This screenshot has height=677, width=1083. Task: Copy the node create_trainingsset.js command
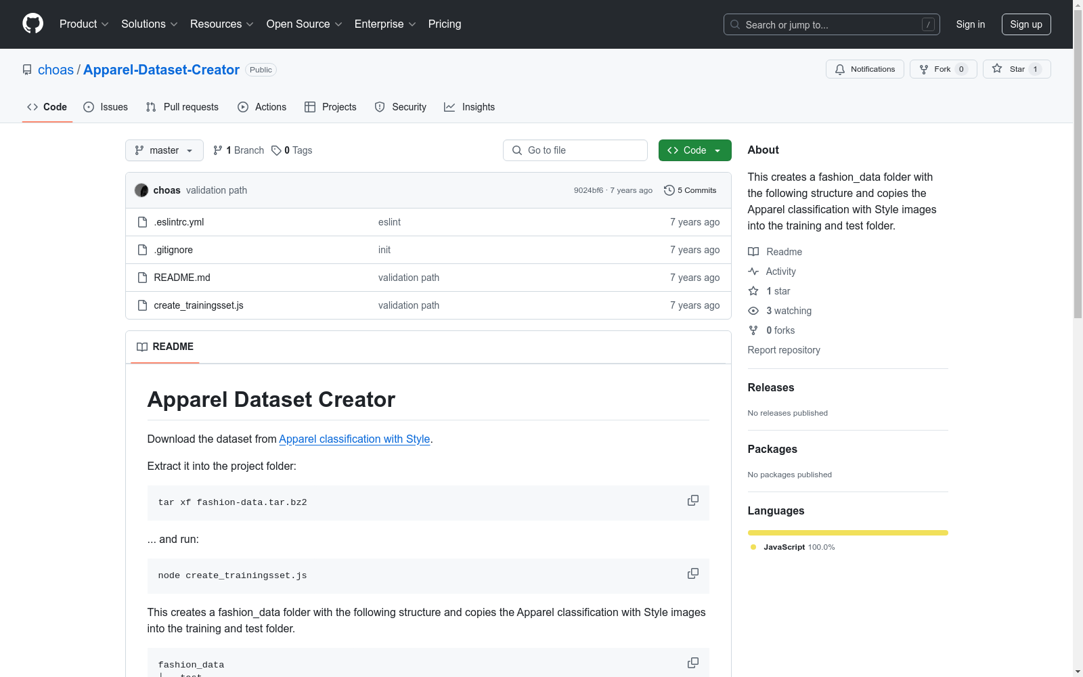(x=693, y=573)
